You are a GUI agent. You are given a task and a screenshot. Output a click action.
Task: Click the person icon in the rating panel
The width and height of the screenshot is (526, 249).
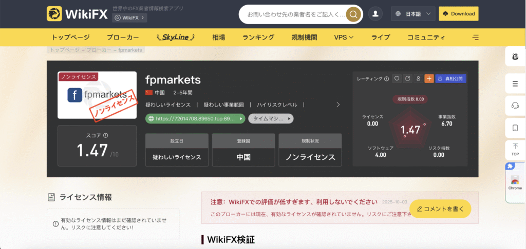[x=418, y=79]
